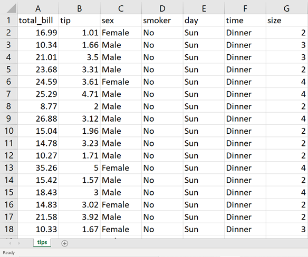The height and width of the screenshot is (257, 308).
Task: Select column E header
Action: (x=204, y=8)
